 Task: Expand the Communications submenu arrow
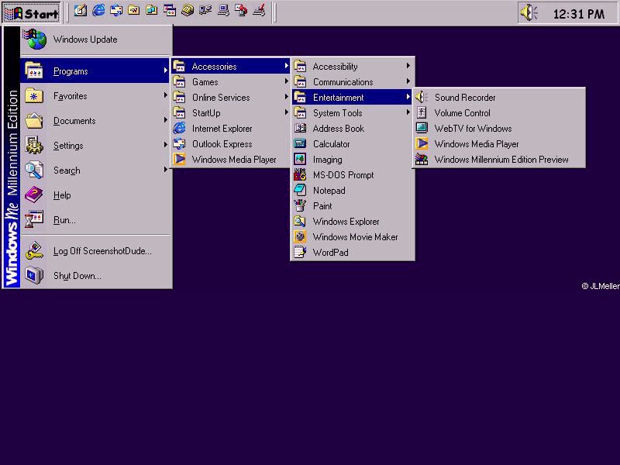click(408, 81)
